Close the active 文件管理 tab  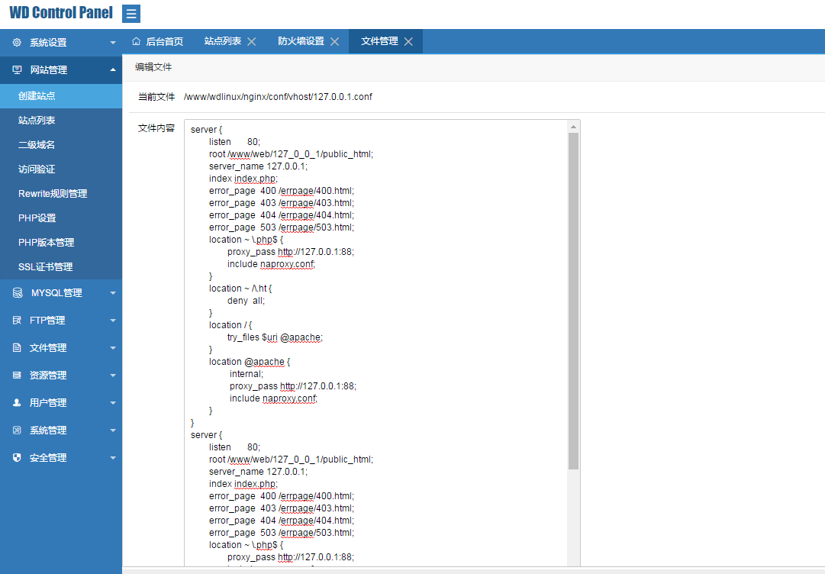click(x=408, y=42)
